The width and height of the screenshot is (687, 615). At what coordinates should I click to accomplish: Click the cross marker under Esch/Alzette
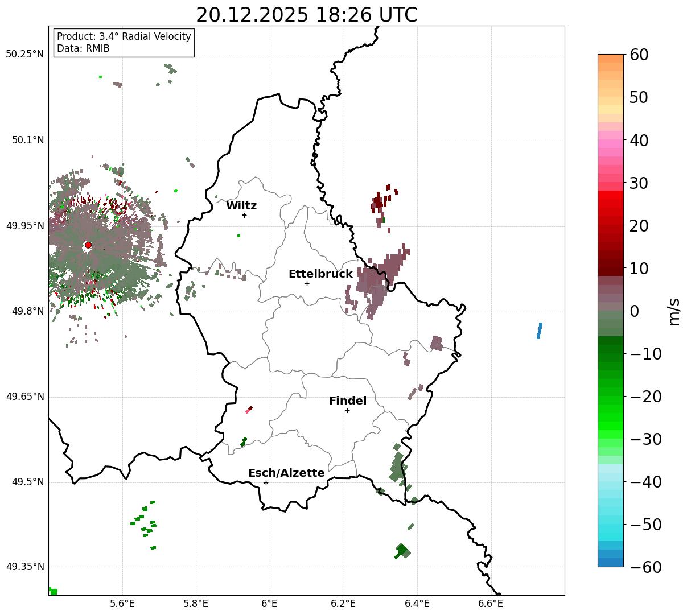(266, 482)
